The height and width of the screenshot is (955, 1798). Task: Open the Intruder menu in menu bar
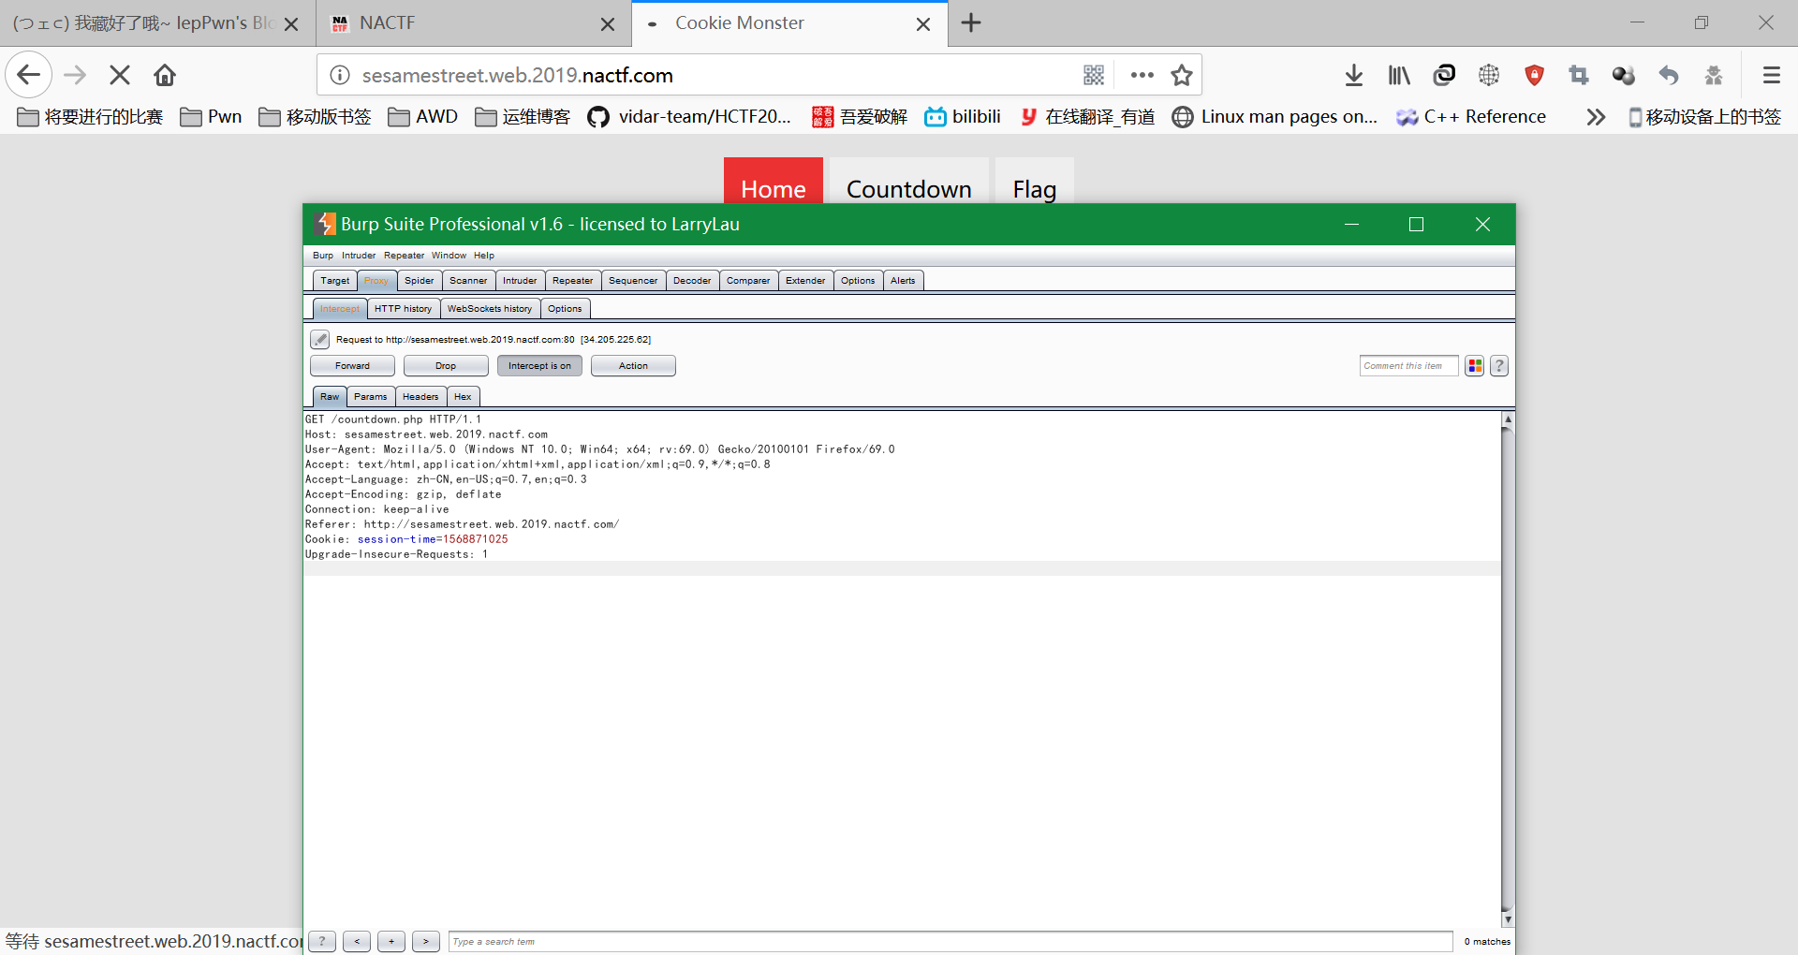coord(359,256)
